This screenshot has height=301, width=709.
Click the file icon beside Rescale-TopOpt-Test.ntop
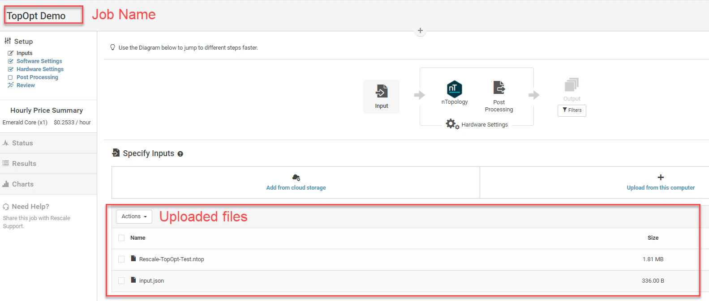point(133,259)
